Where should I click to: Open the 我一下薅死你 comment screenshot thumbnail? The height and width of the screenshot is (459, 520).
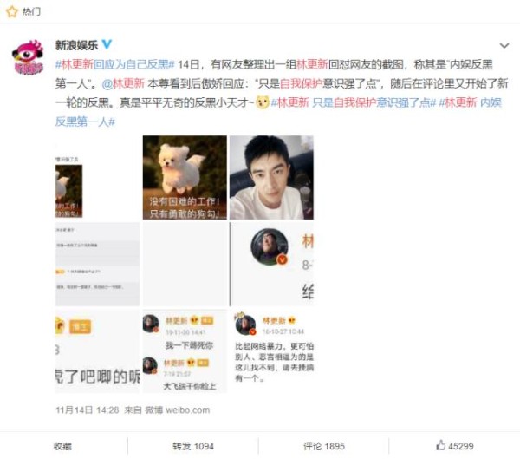coord(185,351)
